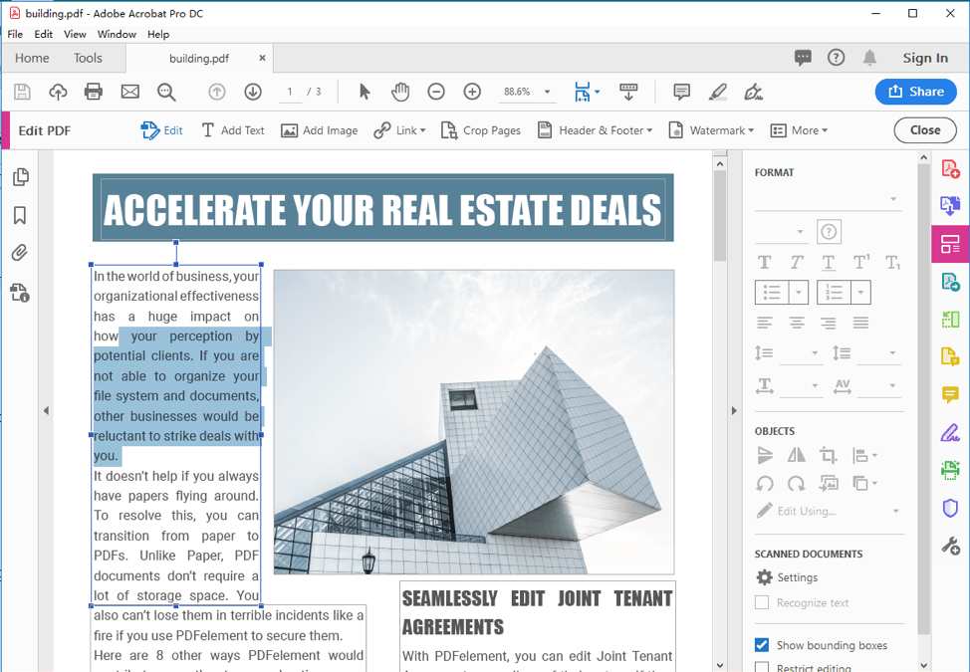The image size is (970, 672).
Task: Open the Window menu
Action: click(117, 34)
